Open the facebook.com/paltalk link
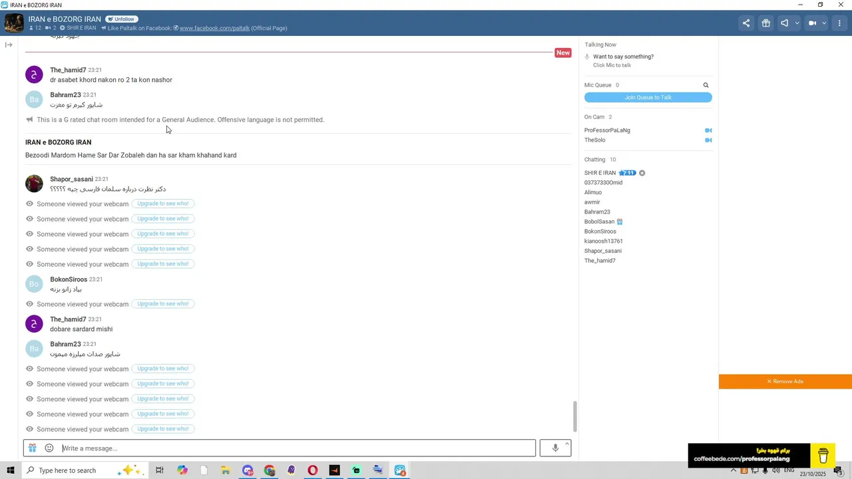The image size is (852, 479). (x=214, y=28)
